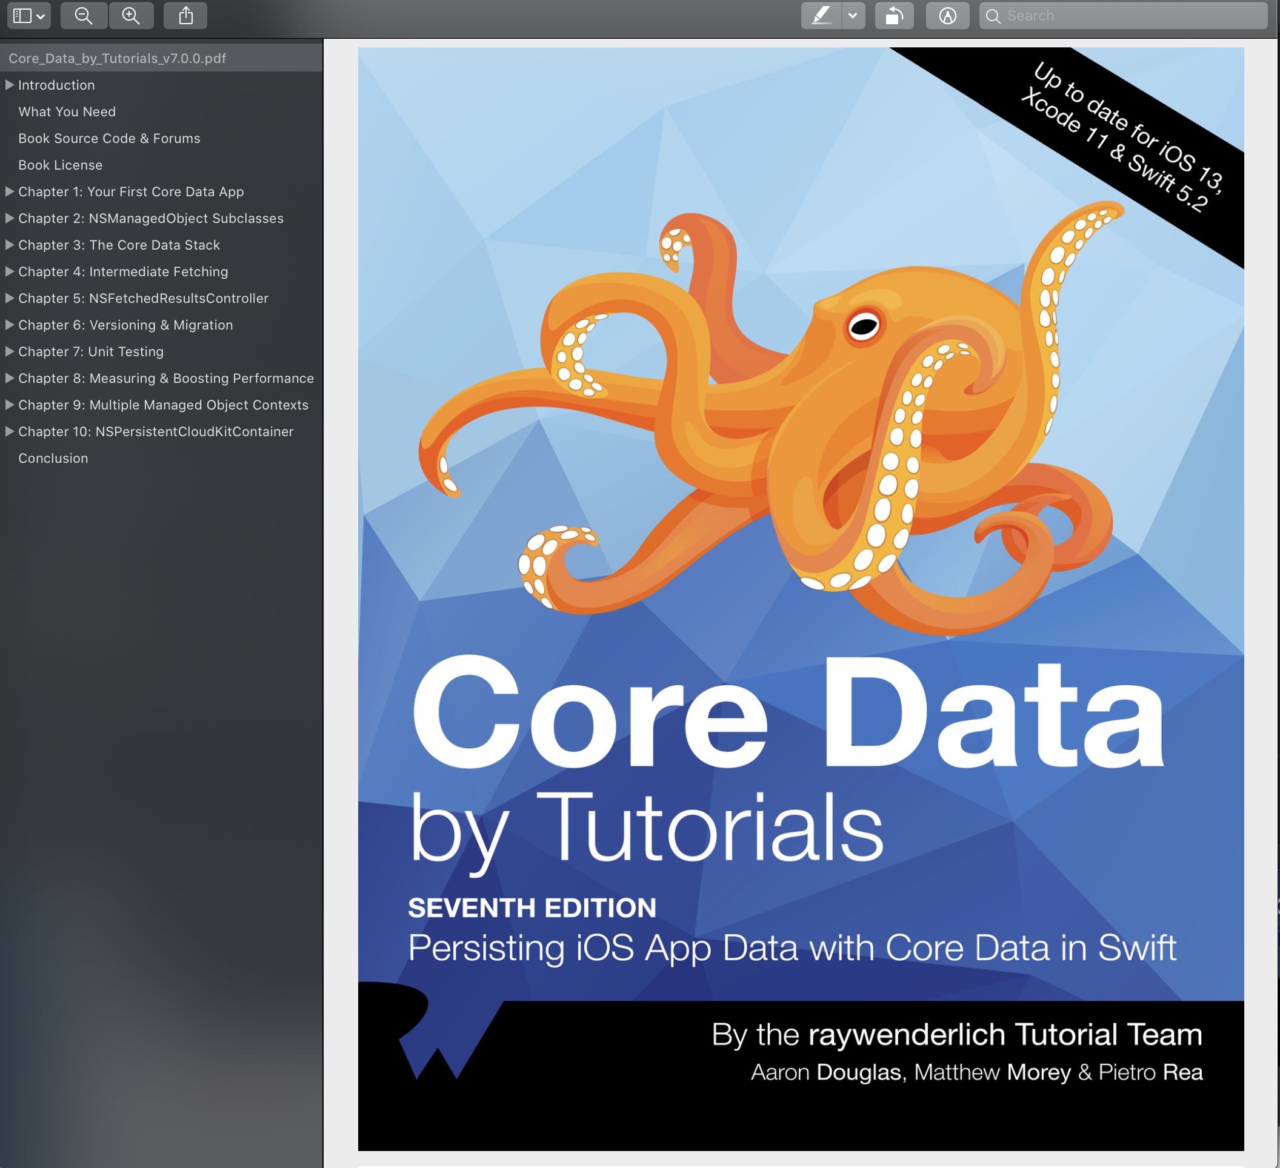The width and height of the screenshot is (1280, 1168).
Task: Click the magnifier icon in search field
Action: [x=993, y=16]
